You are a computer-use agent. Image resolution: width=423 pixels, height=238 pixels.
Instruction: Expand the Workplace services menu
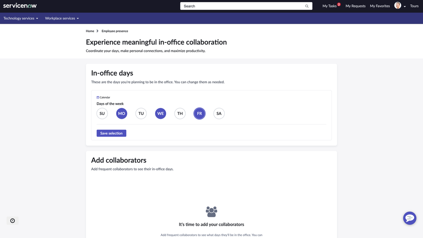[62, 18]
